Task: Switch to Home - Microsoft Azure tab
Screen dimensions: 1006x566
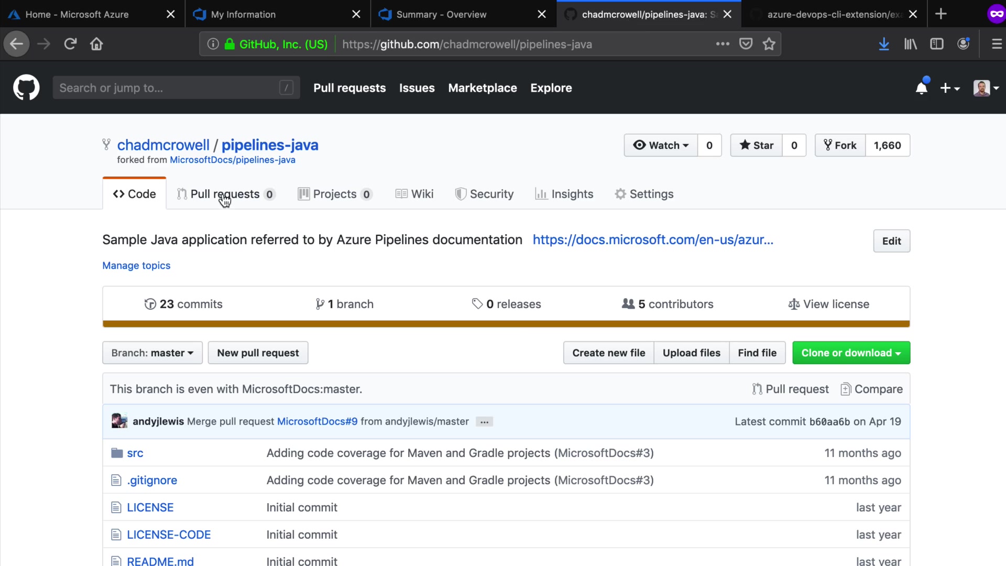Action: [x=77, y=14]
